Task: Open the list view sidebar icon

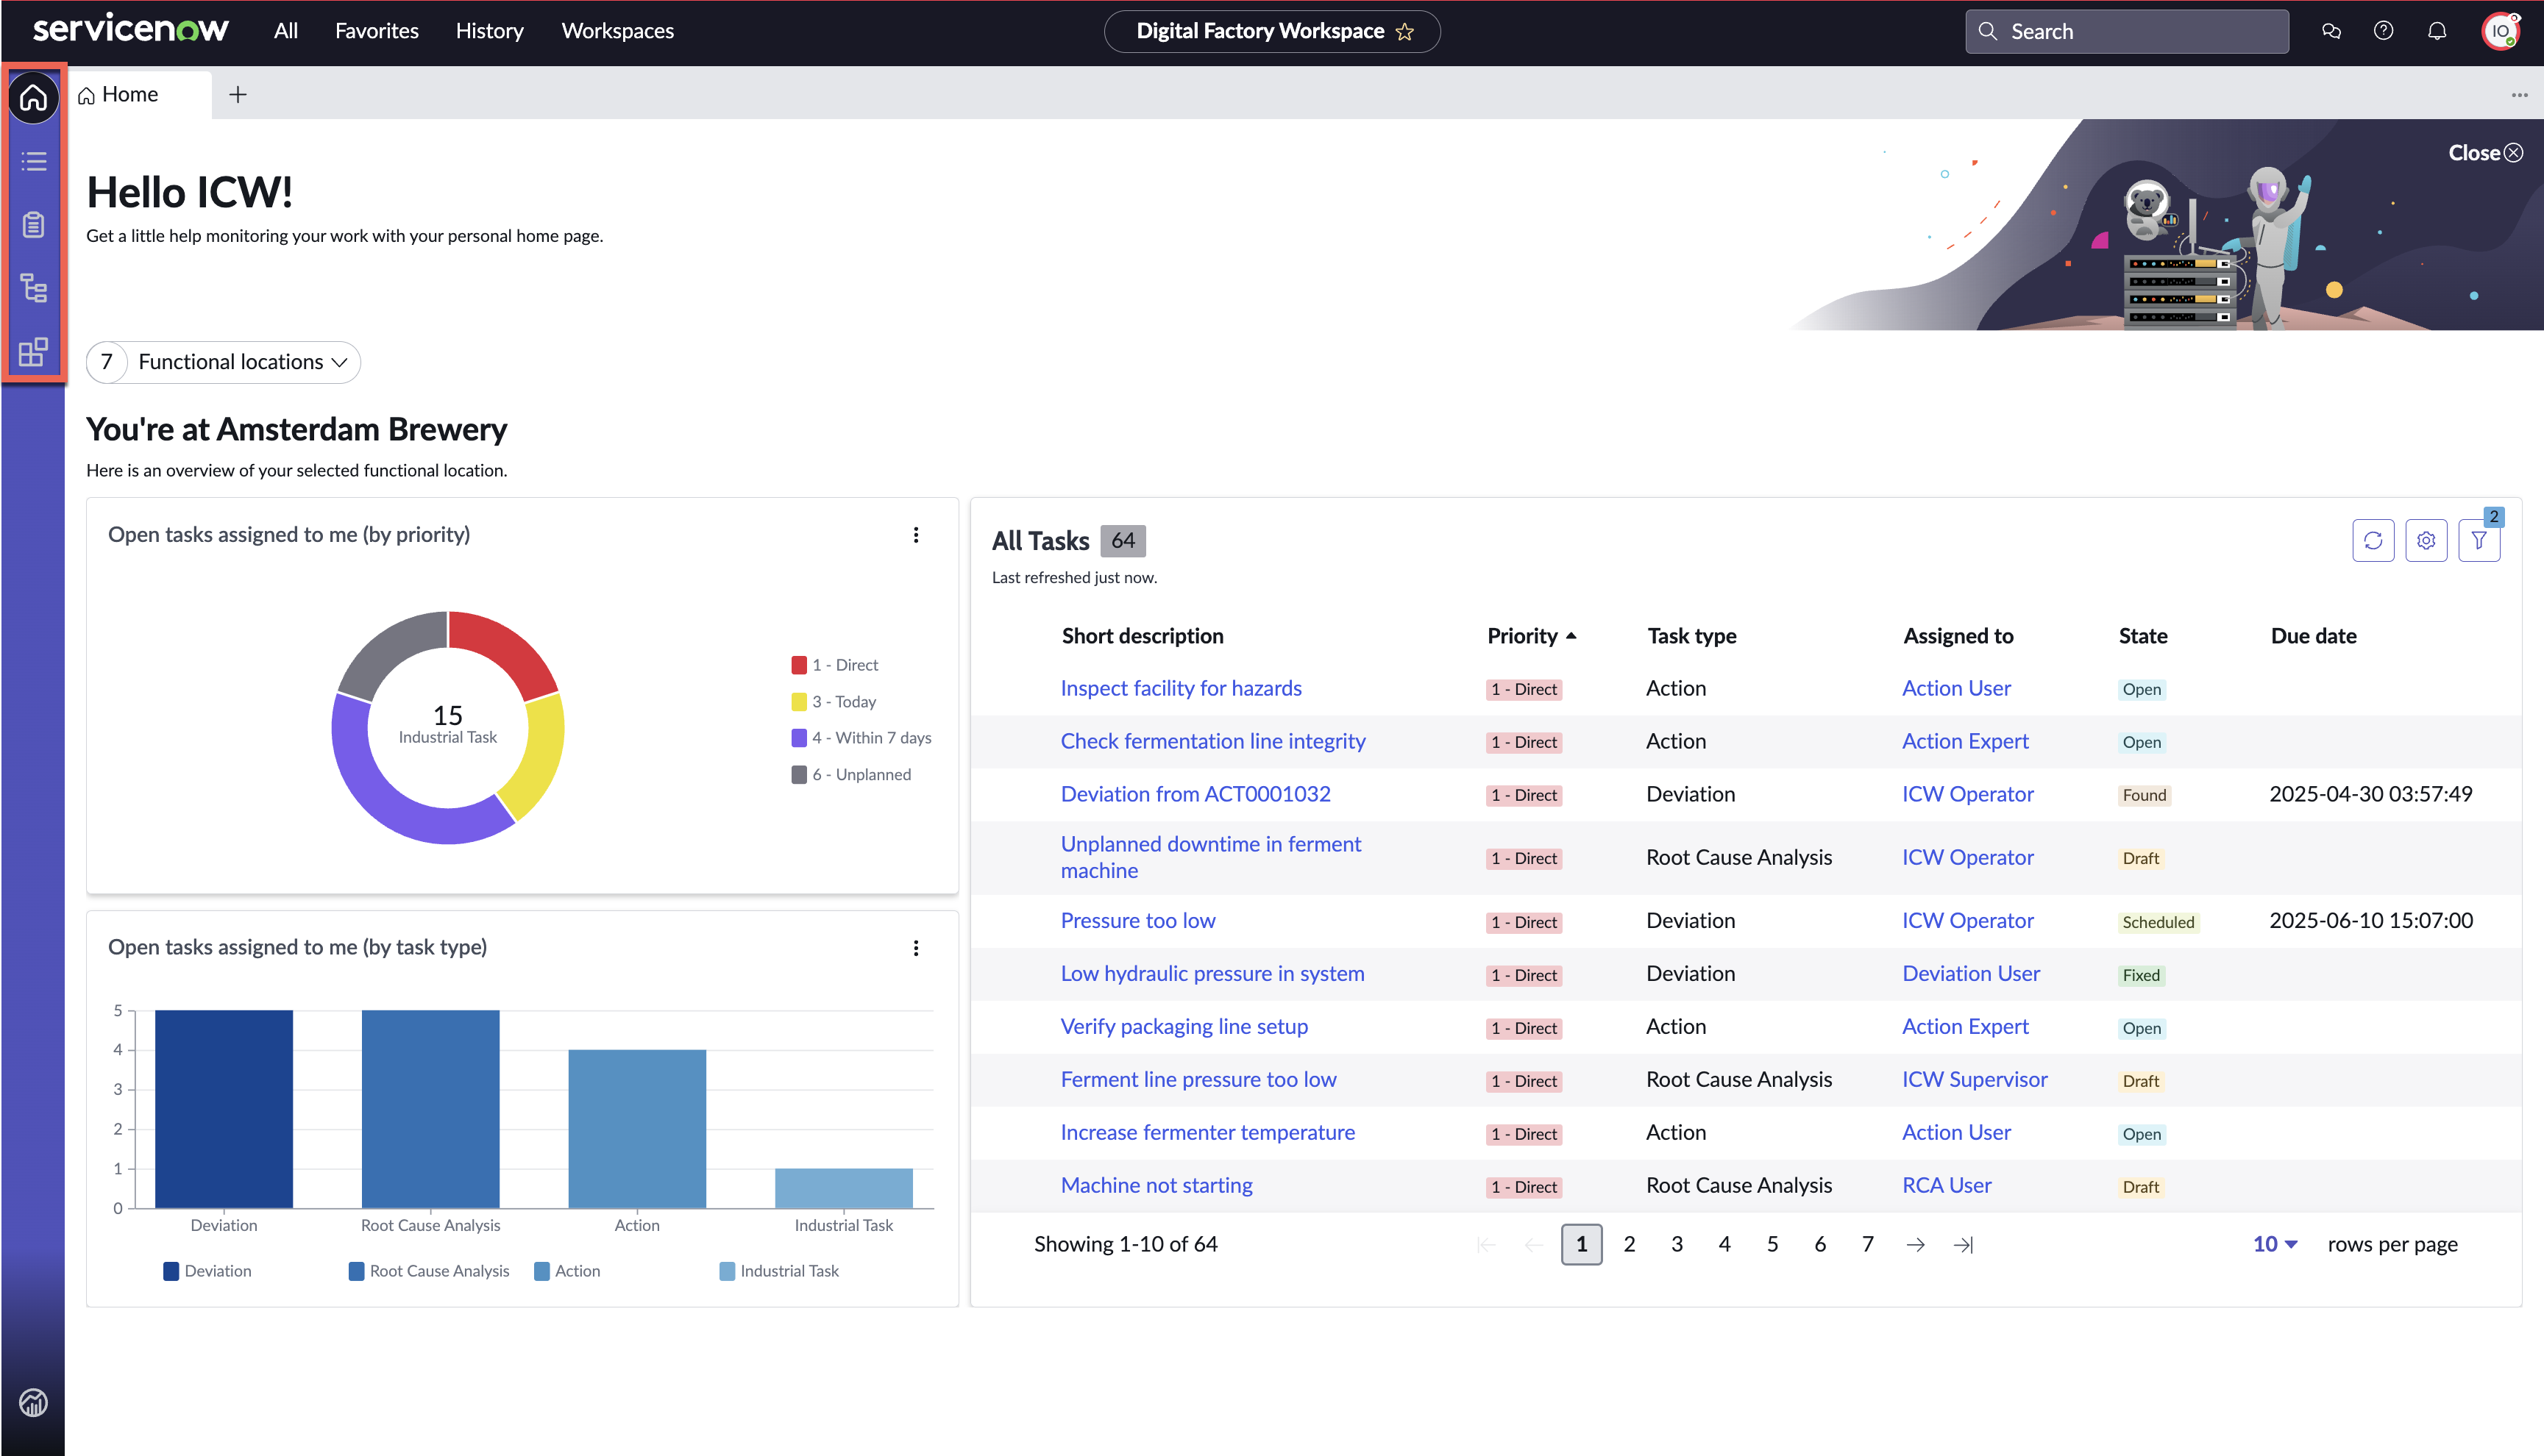Action: tap(33, 161)
